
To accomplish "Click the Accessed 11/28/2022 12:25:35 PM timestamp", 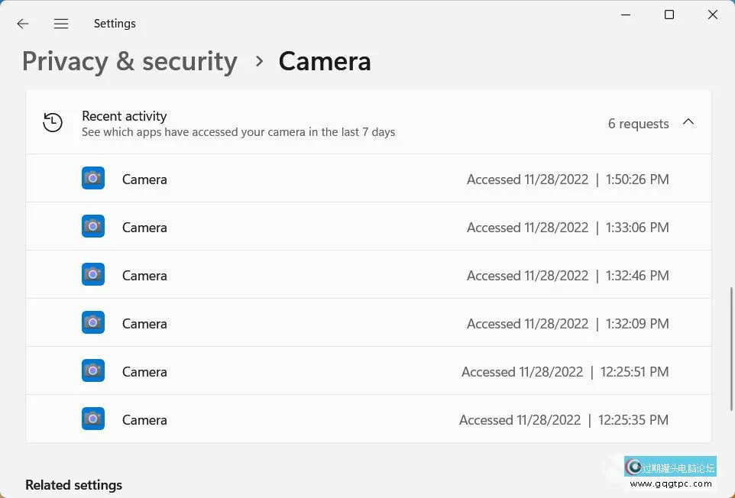I will [x=565, y=419].
